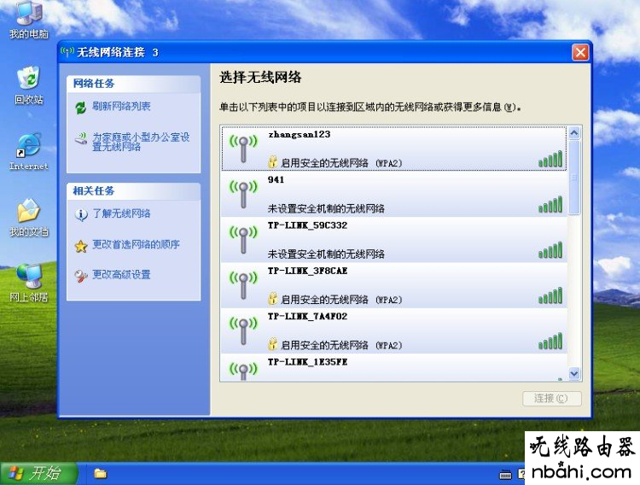The width and height of the screenshot is (640, 485).
Task: Click the advanced settings tools icon
Action: [x=81, y=276]
